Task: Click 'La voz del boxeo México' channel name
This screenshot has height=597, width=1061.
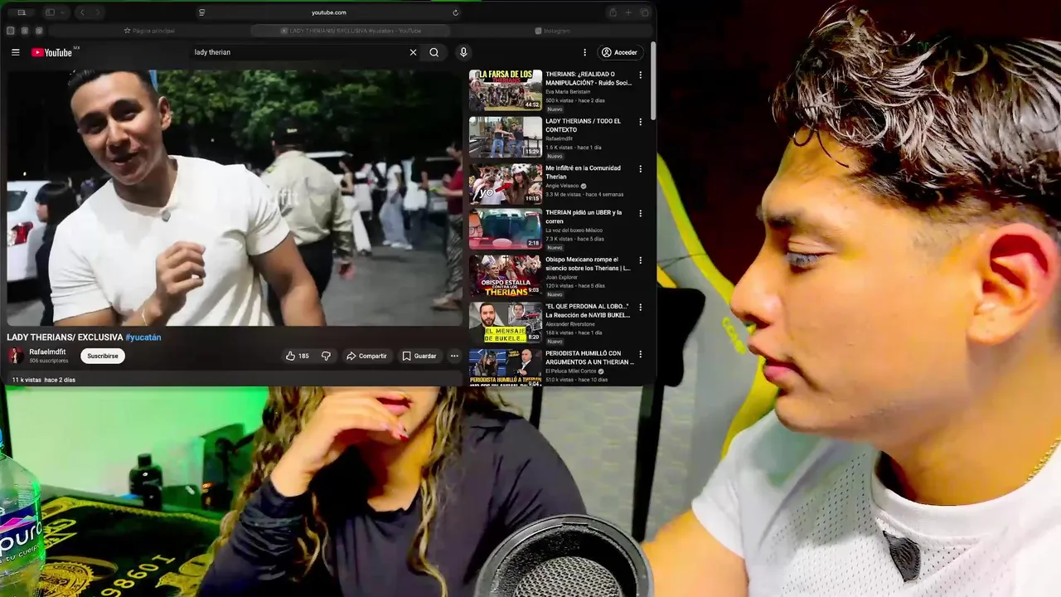Action: point(574,231)
